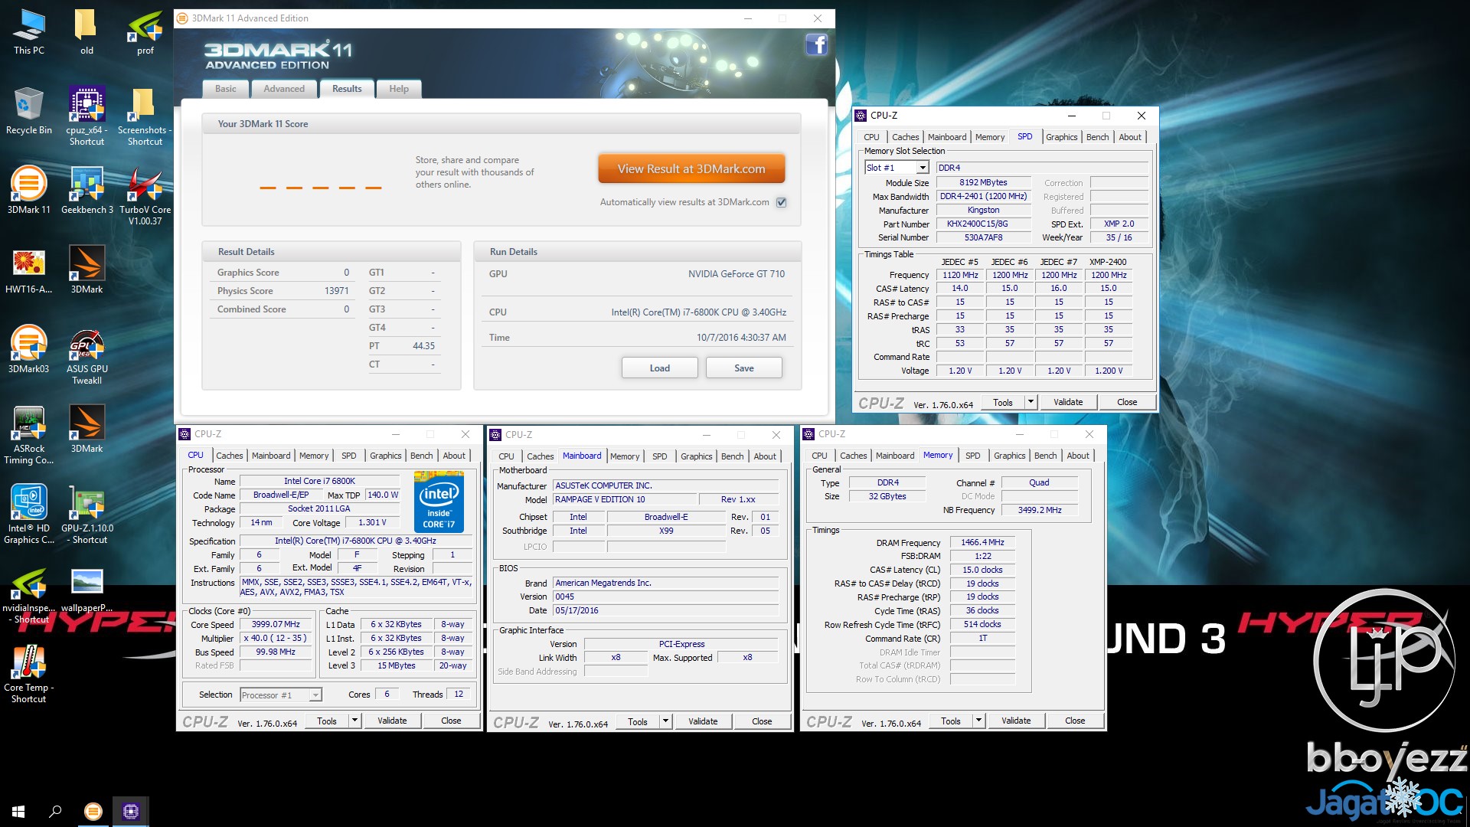Toggle automatically view results checkbox
The image size is (1470, 827).
click(781, 202)
